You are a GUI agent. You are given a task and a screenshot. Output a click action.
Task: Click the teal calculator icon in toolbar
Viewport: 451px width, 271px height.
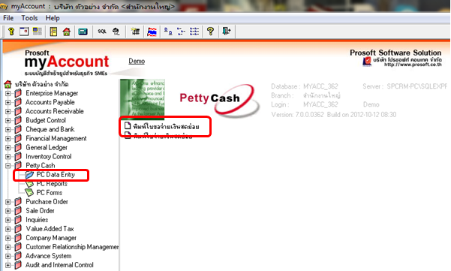[x=83, y=32]
